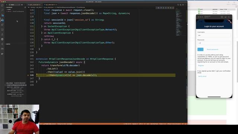
Task: Open the Explorer view in the activity bar
Action: coord(2,5)
